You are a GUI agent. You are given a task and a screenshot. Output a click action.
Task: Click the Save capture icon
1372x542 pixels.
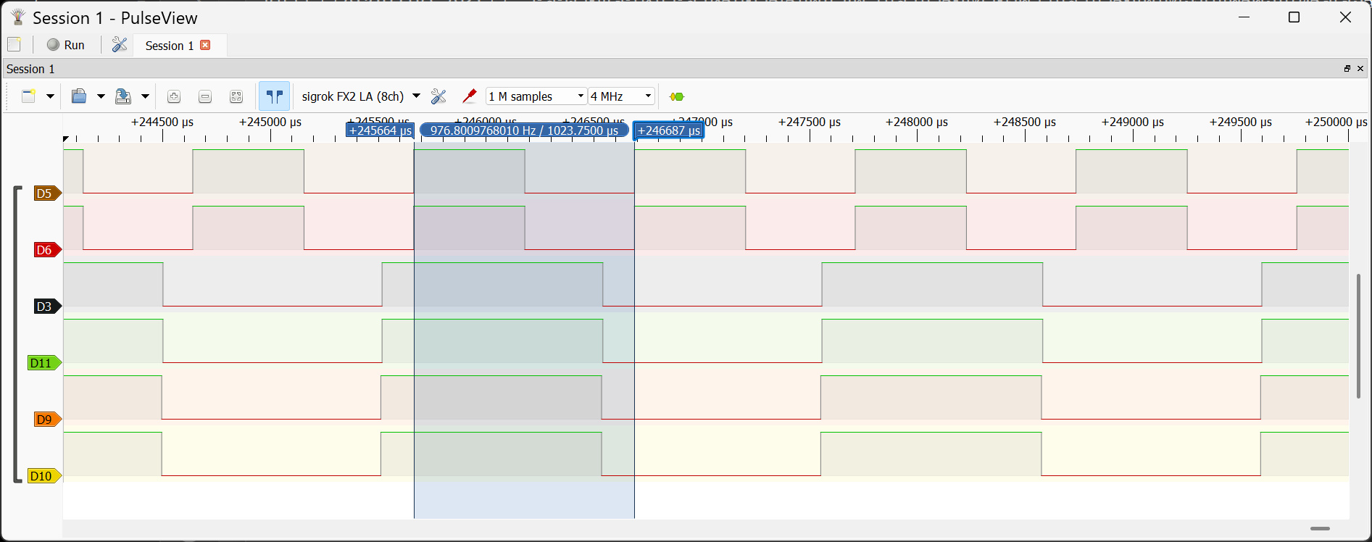[x=123, y=96]
